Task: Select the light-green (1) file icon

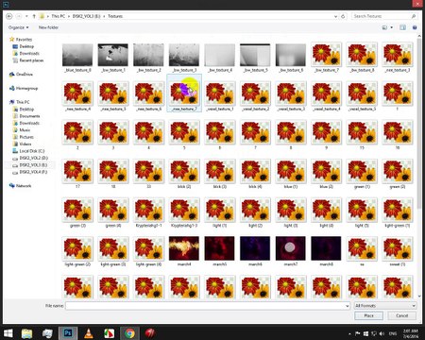Action: pos(398,211)
